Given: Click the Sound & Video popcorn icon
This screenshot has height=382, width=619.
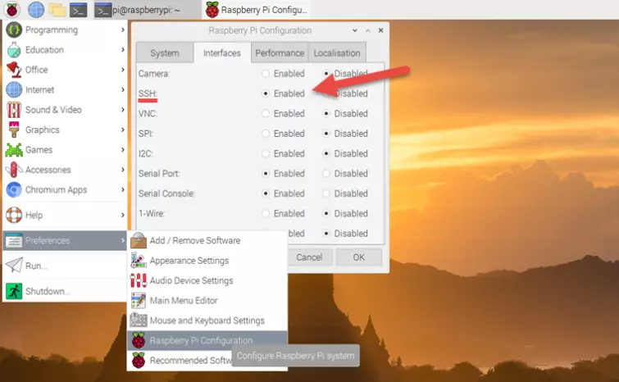Looking at the screenshot, I should tap(14, 110).
